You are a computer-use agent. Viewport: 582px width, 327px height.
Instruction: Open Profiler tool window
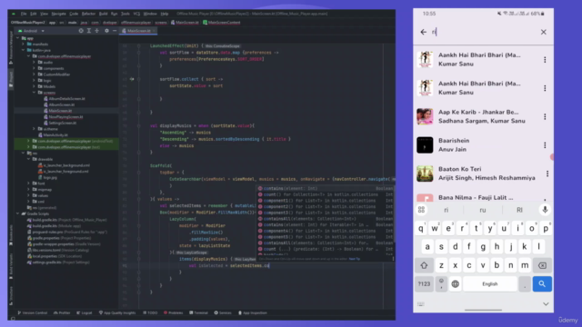pyautogui.click(x=62, y=312)
